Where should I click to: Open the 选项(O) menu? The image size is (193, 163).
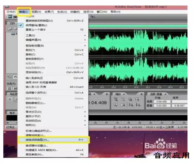coord(88,12)
